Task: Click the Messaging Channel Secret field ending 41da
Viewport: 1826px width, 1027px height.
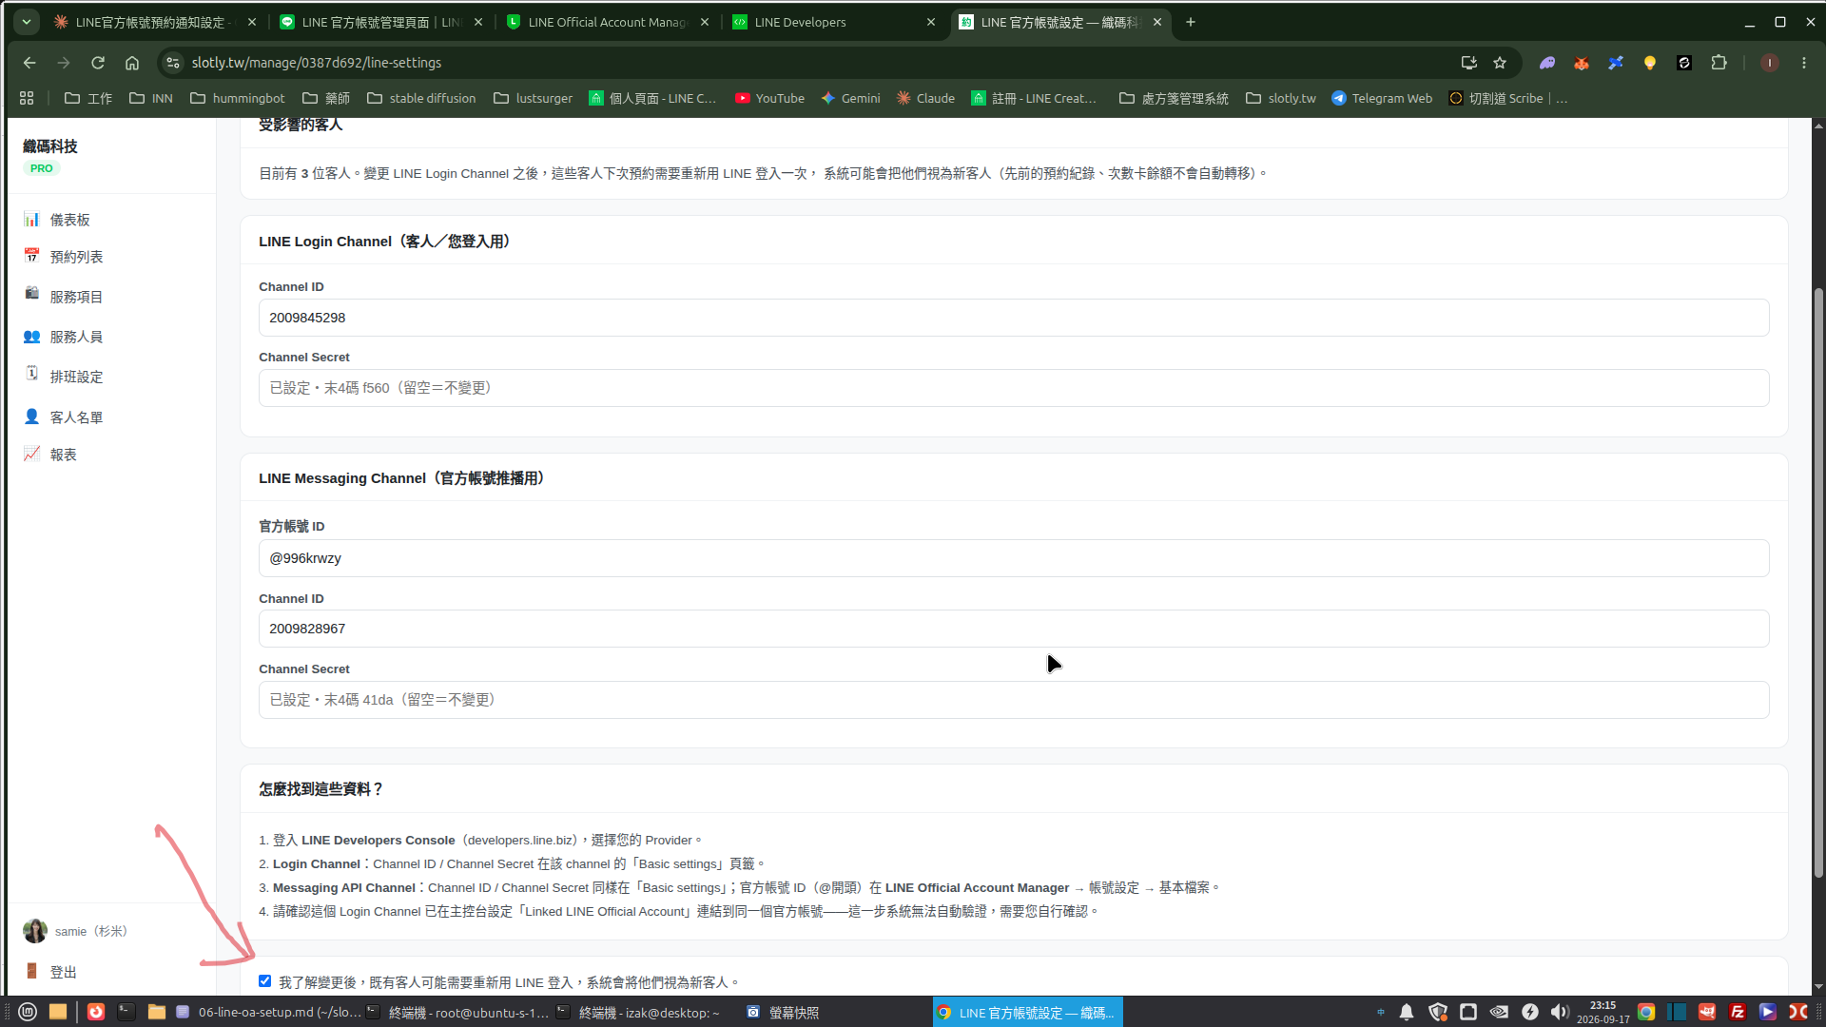Action: (1014, 700)
